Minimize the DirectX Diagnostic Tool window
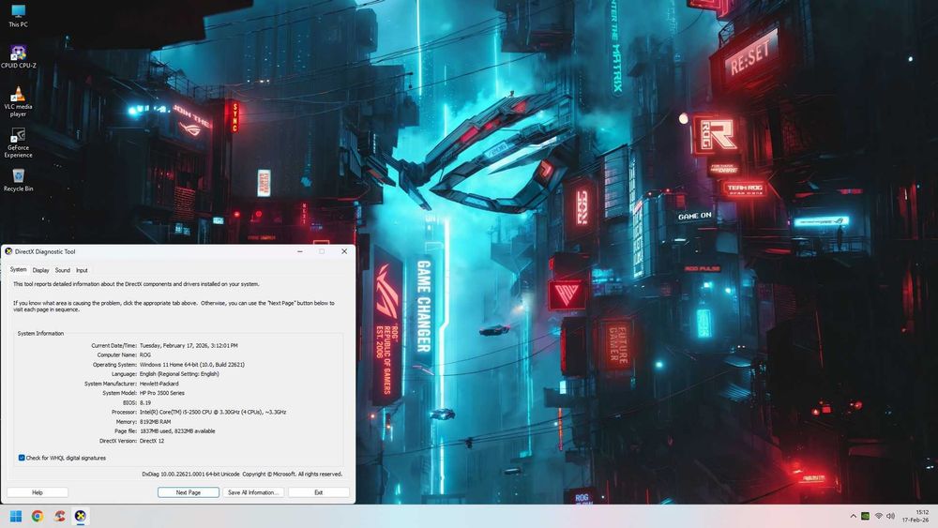Viewport: 938px width, 528px height. point(300,251)
